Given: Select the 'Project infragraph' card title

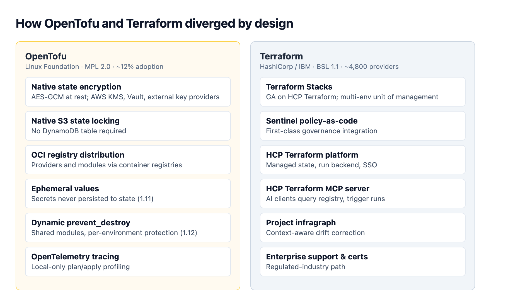Looking at the screenshot, I should 301,223.
